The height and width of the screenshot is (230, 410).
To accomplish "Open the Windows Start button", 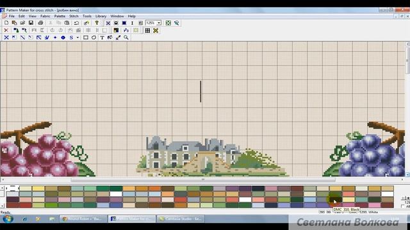I will point(8,218).
